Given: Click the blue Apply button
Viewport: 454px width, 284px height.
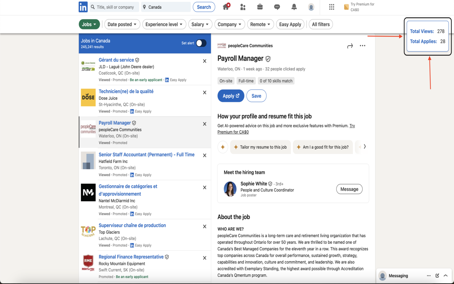Looking at the screenshot, I should tap(231, 96).
